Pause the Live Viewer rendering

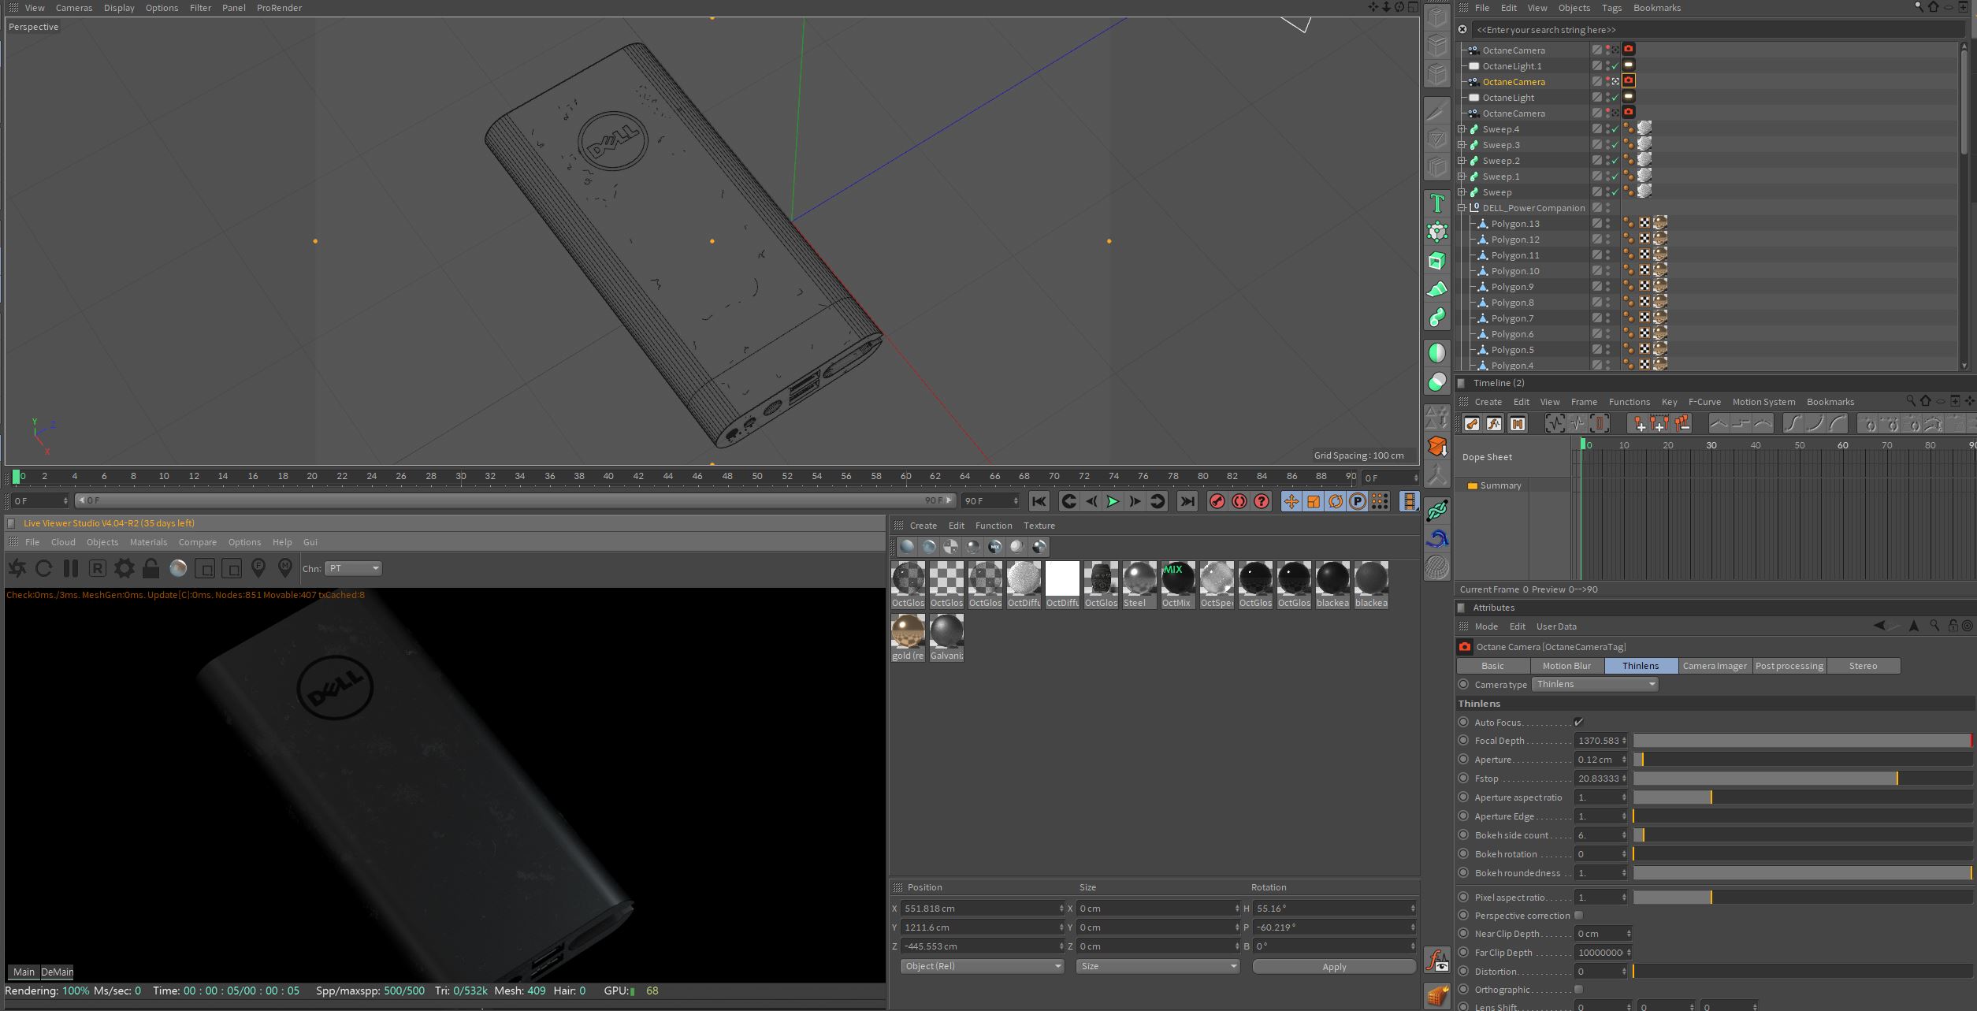(71, 568)
